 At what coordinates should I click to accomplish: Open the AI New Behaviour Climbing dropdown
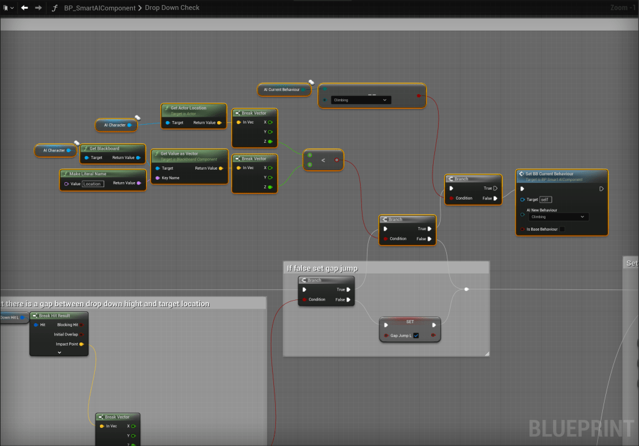tap(558, 216)
